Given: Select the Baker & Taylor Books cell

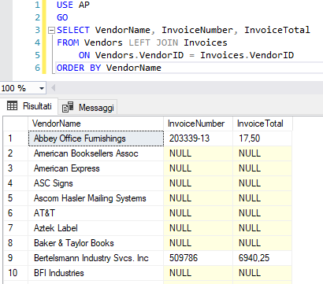Looking at the screenshot, I should click(x=96, y=243).
